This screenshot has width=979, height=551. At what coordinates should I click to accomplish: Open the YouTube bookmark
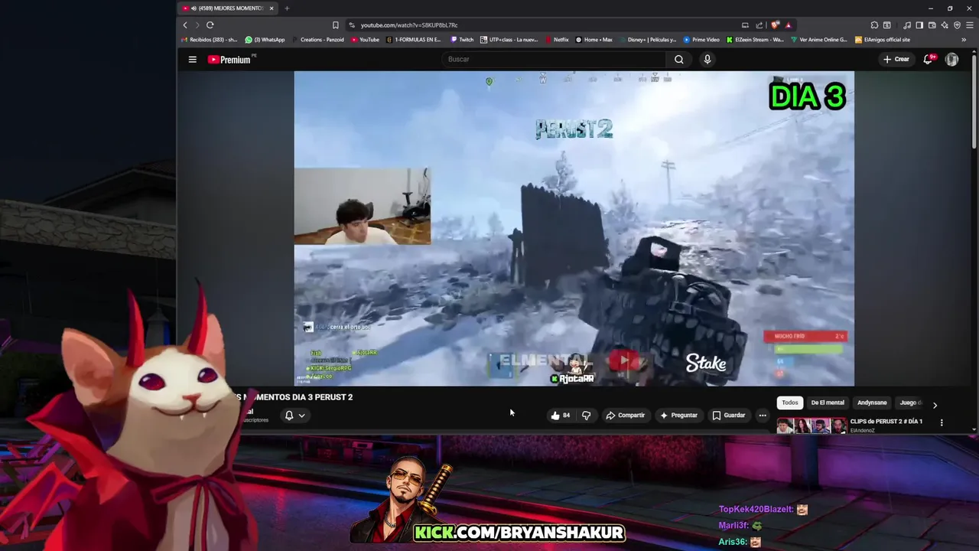[366, 40]
